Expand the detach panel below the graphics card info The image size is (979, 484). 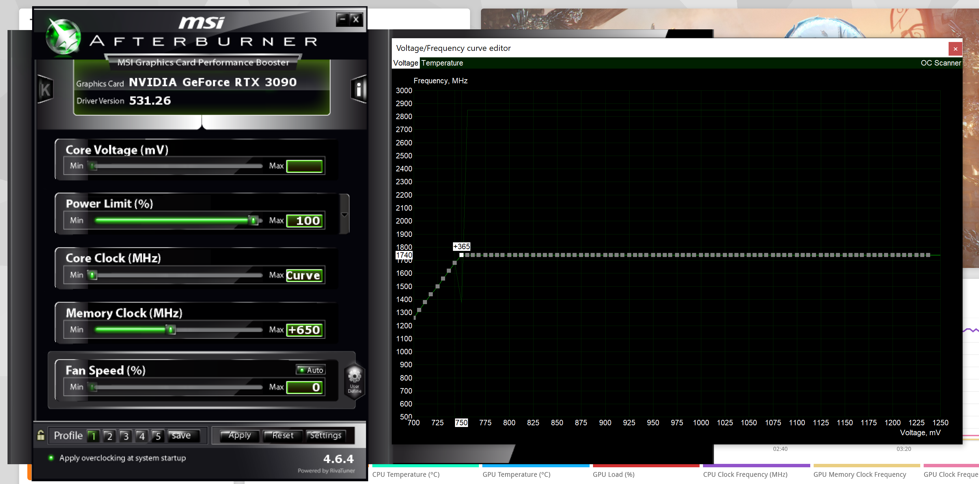202,122
